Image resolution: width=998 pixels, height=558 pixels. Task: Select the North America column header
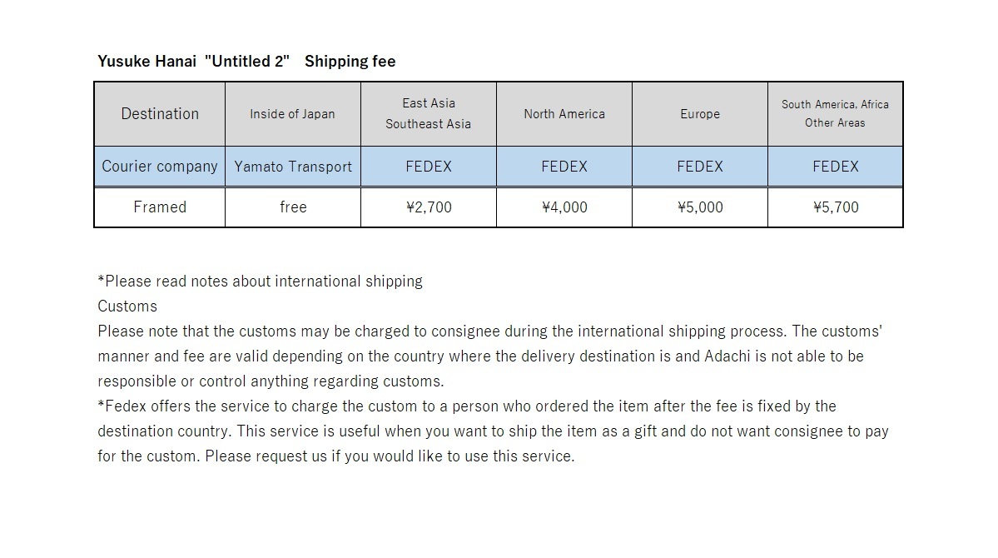point(564,114)
